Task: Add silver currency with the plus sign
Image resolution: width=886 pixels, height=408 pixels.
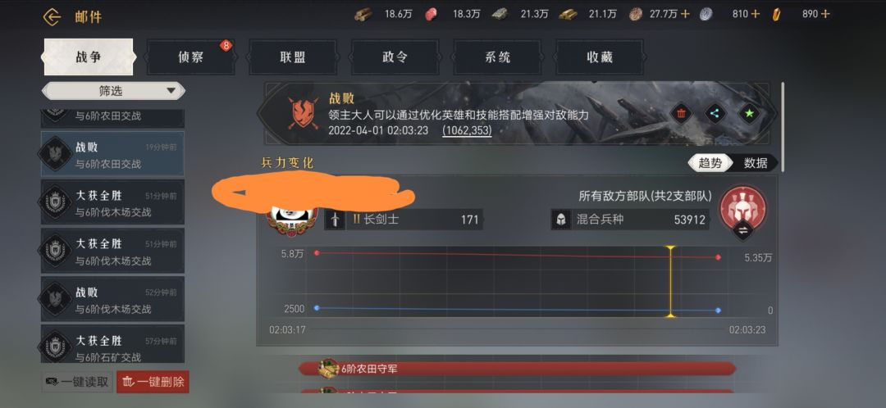Action: (x=756, y=14)
